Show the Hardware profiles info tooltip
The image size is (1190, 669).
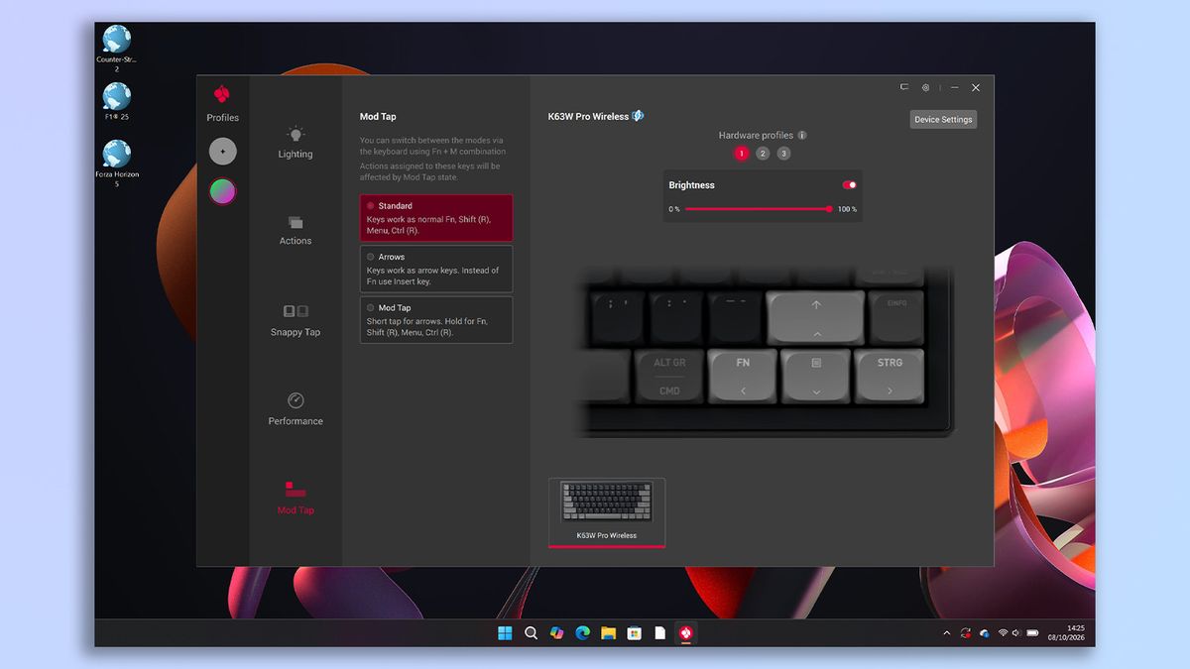[802, 135]
